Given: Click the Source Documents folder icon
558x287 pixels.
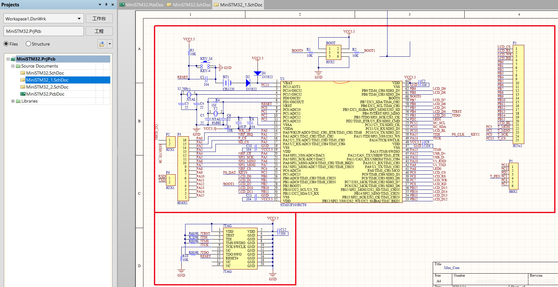Looking at the screenshot, I should [18, 66].
